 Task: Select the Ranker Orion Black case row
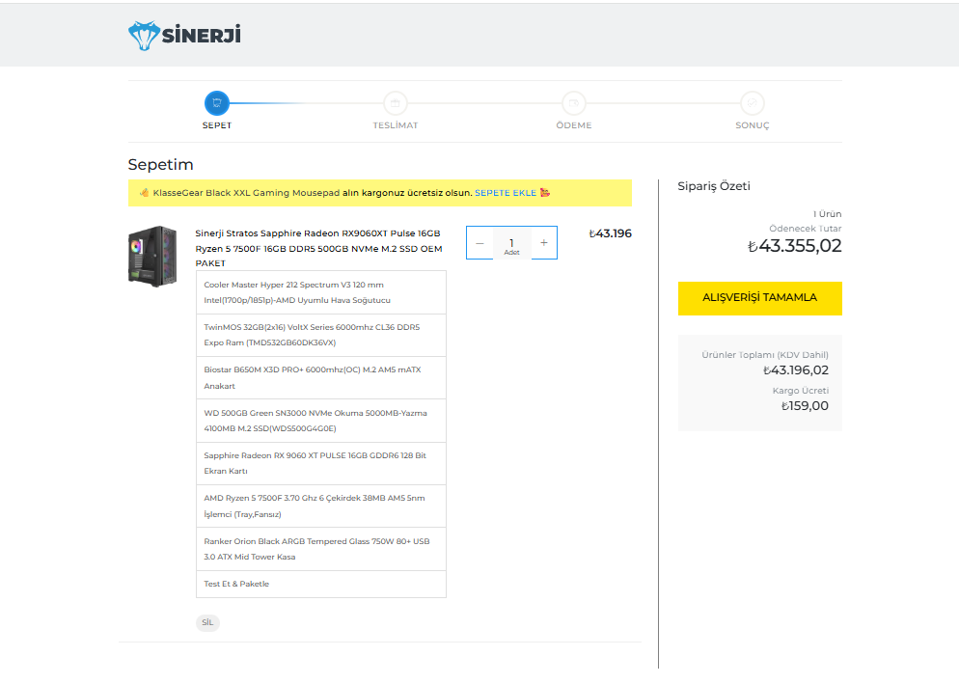pos(320,549)
